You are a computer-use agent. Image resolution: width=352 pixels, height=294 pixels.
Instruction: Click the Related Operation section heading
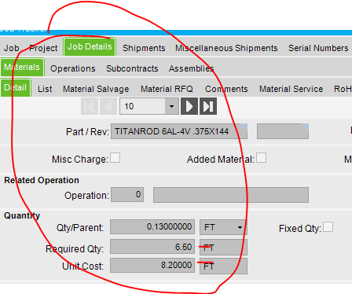[42, 180]
